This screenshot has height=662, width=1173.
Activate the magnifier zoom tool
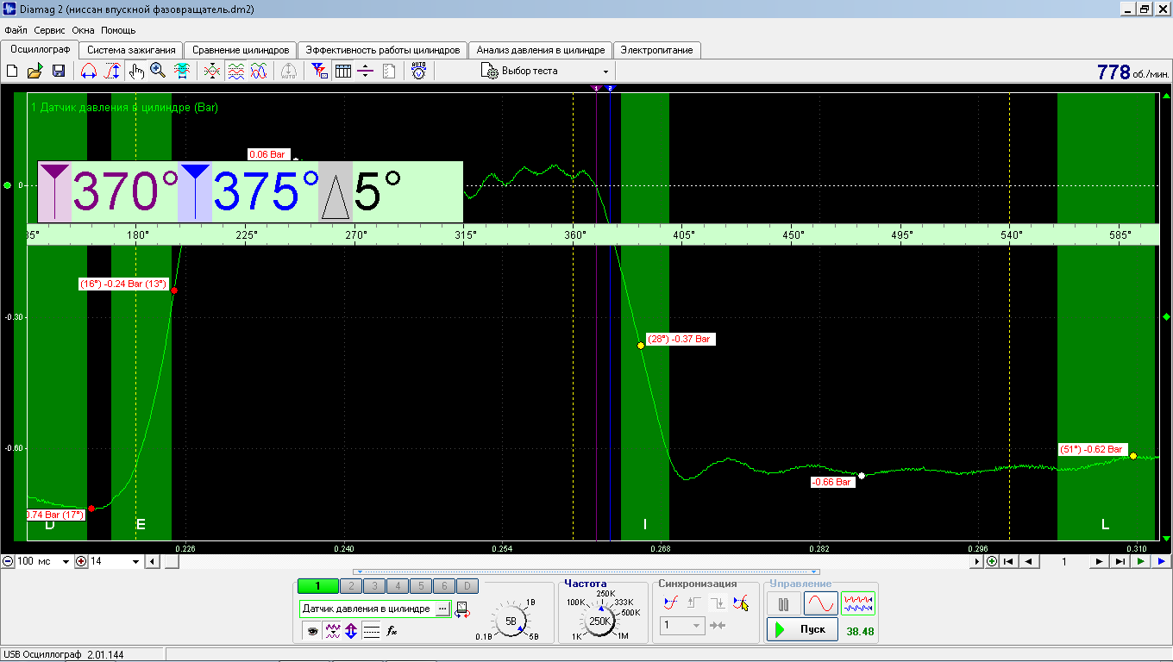point(158,72)
